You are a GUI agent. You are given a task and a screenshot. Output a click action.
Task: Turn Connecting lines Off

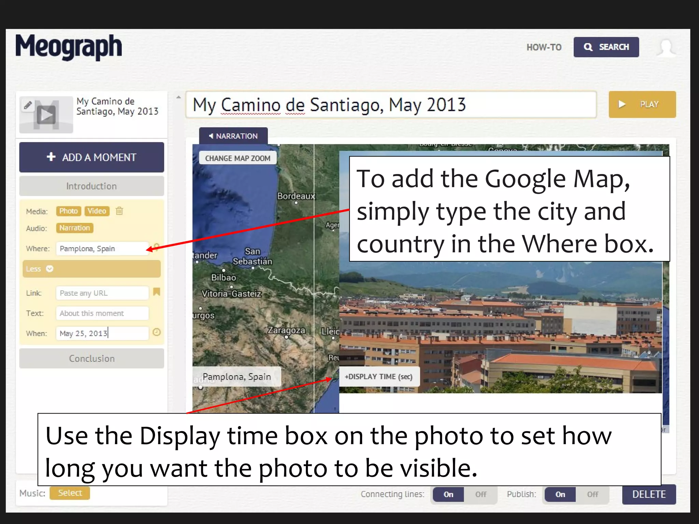tap(481, 494)
